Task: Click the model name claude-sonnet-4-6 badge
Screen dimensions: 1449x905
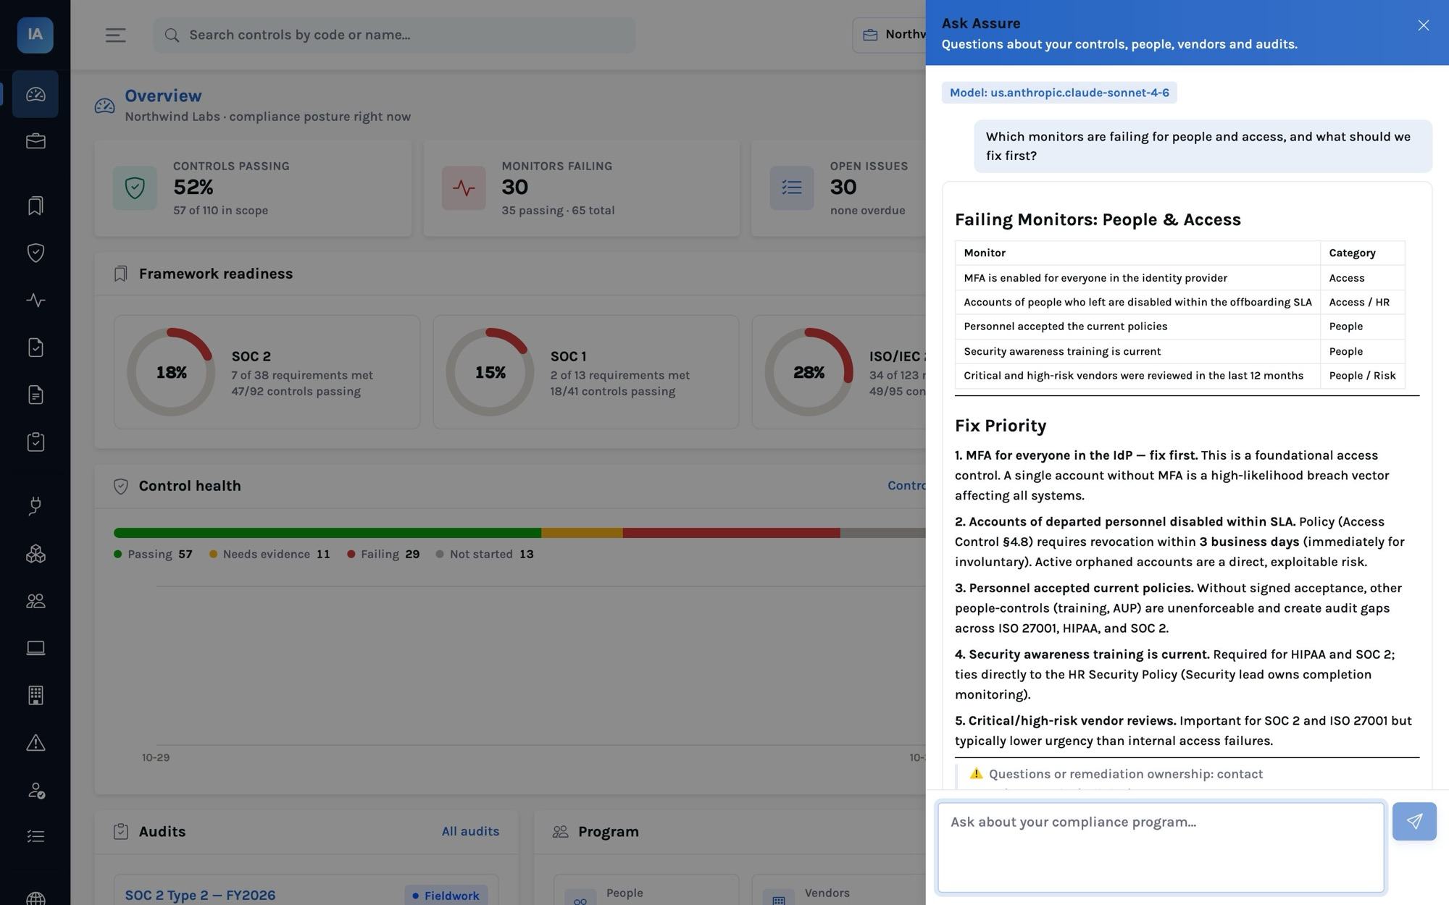Action: coord(1059,93)
